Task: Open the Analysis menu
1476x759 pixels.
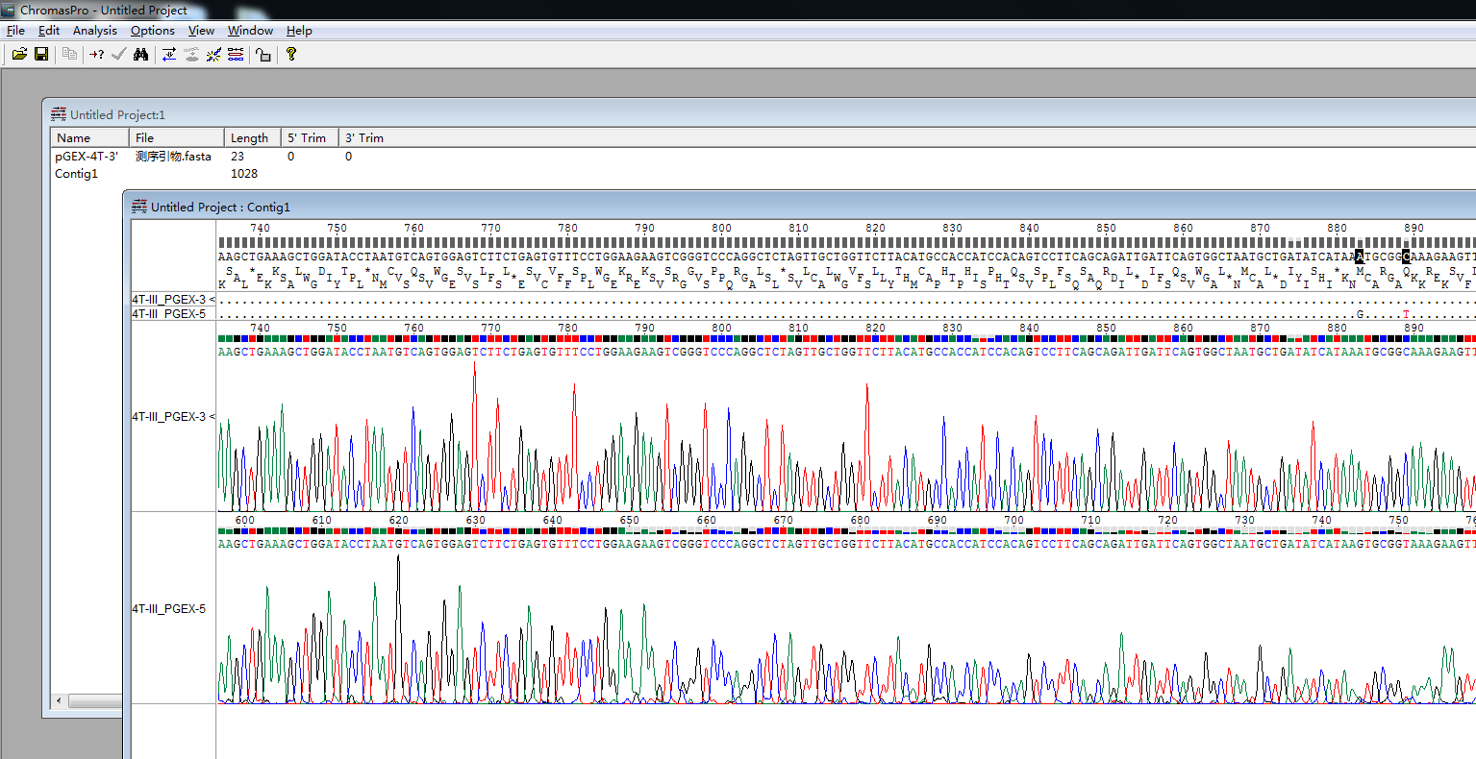Action: coord(95,31)
